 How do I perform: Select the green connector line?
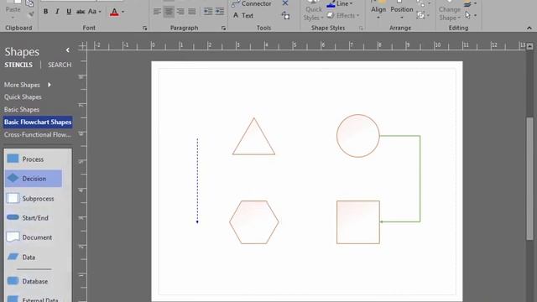click(x=420, y=178)
